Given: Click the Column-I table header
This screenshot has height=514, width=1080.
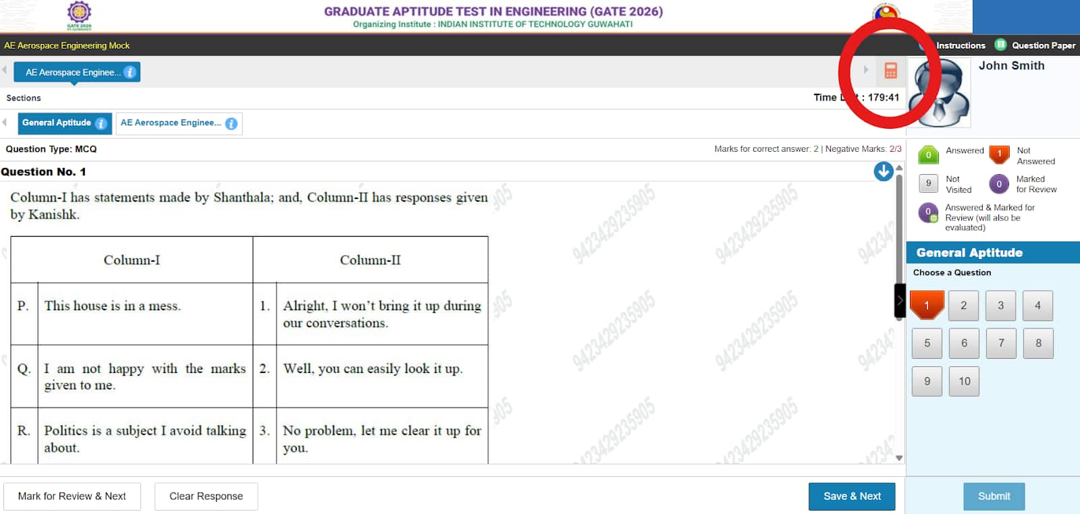Looking at the screenshot, I should (x=132, y=260).
